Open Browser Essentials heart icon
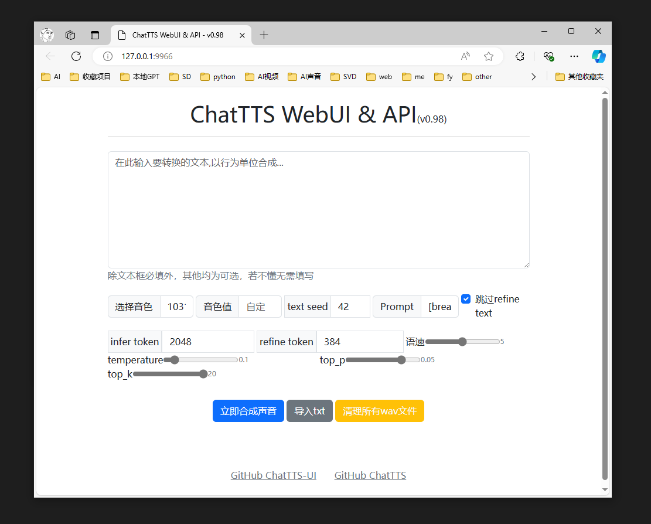651x524 pixels. (549, 56)
